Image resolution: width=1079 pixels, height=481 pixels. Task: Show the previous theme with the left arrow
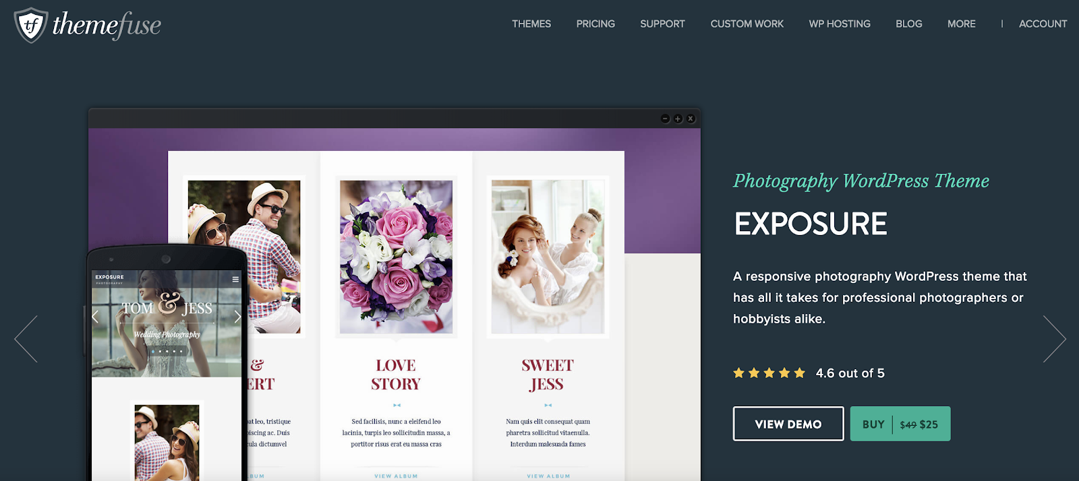click(x=26, y=339)
